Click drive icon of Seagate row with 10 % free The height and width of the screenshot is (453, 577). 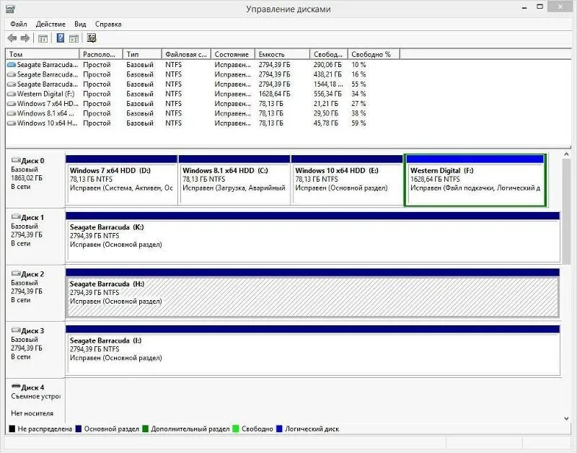[x=12, y=65]
